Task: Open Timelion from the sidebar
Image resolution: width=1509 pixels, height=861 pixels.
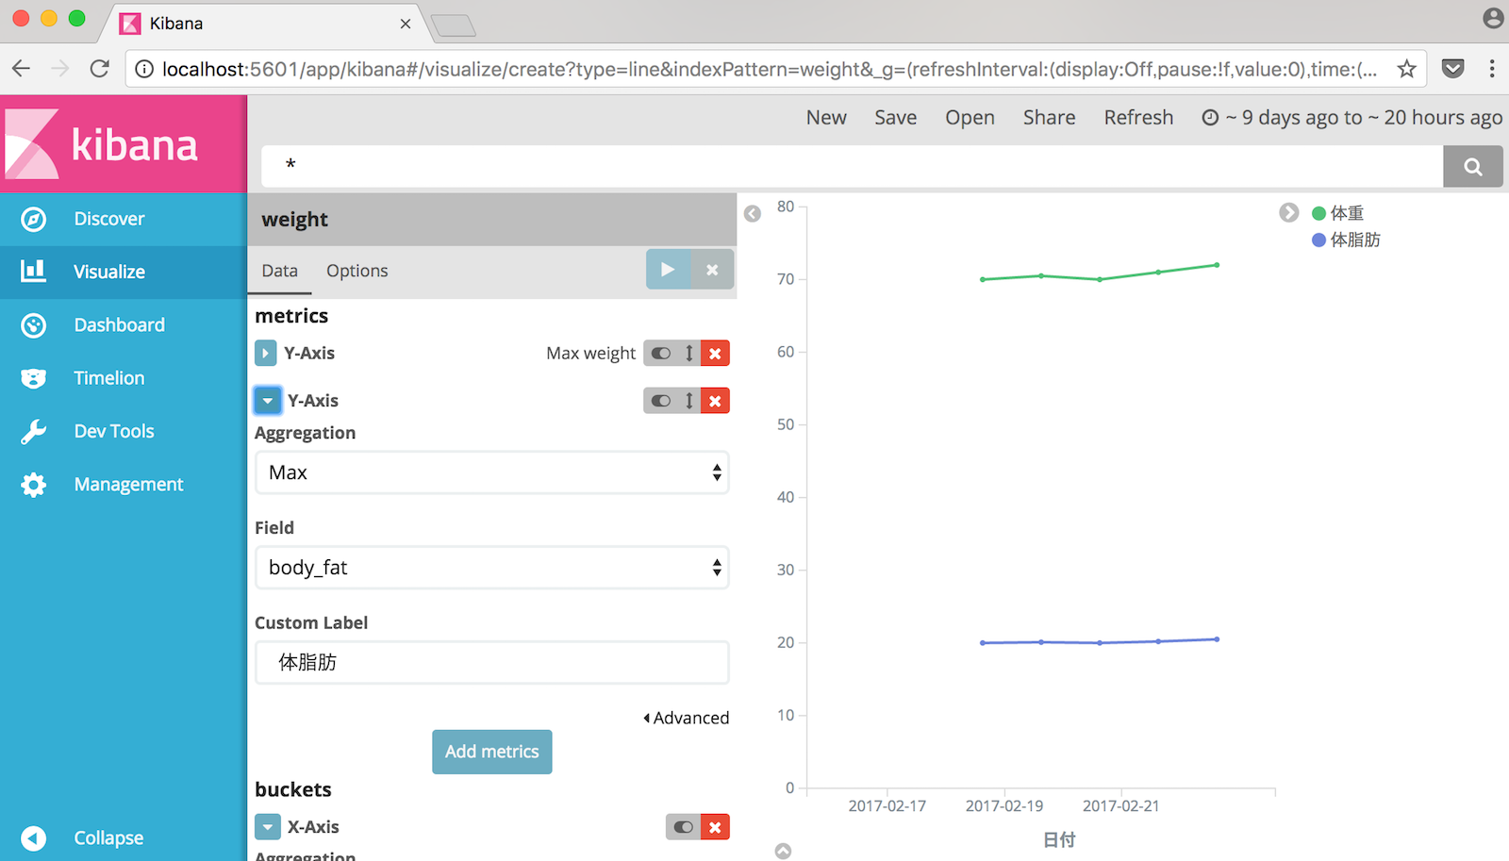Action: 34,377
